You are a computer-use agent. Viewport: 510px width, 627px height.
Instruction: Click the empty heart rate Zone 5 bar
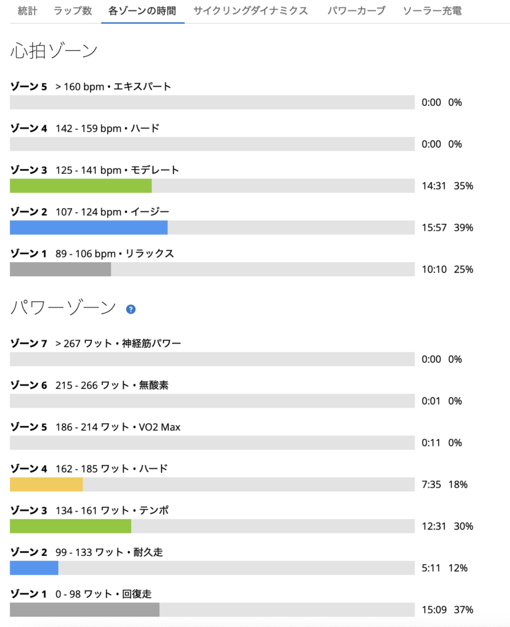coord(212,102)
